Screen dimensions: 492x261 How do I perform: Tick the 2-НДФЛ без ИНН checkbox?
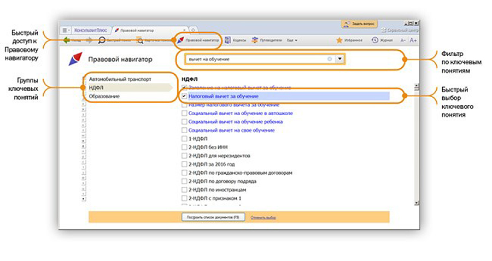184,147
